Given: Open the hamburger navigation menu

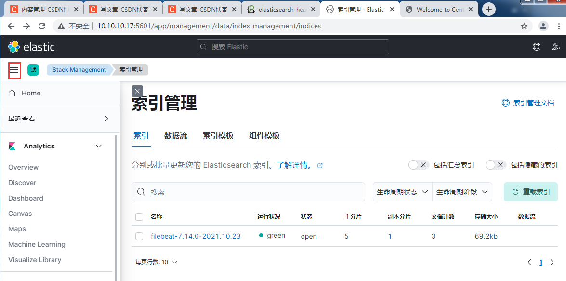Looking at the screenshot, I should click(x=14, y=70).
